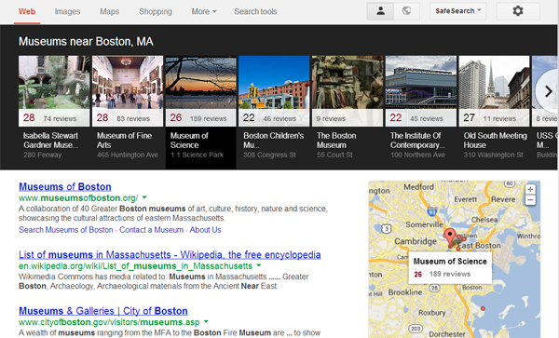Image resolution: width=559 pixels, height=338 pixels.
Task: Click the 465 Huntington Ave address
Action: 128,155
